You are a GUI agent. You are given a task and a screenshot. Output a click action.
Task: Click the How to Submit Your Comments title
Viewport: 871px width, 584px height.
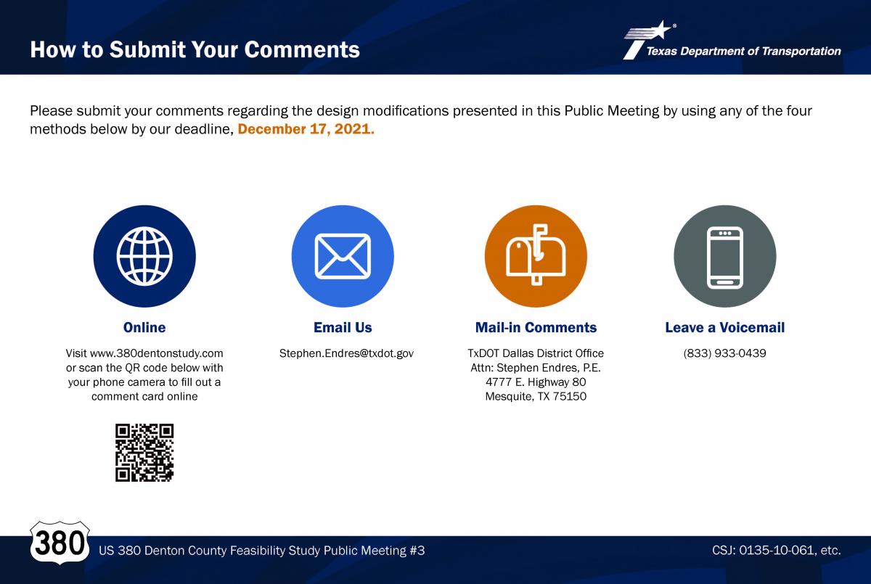195,49
